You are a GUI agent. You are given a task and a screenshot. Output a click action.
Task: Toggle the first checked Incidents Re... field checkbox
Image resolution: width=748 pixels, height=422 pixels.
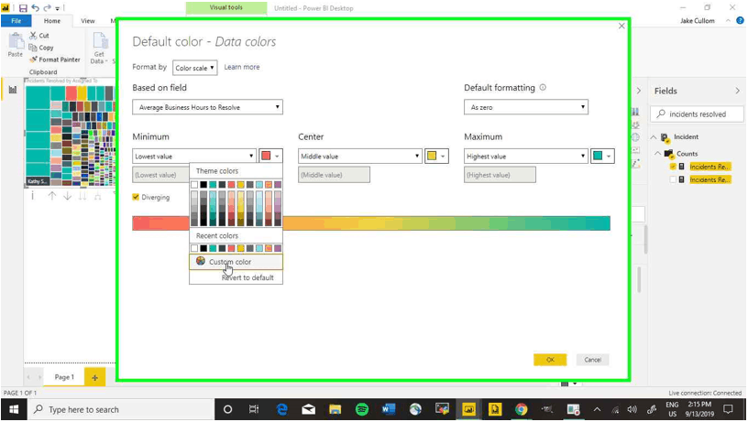coord(673,167)
